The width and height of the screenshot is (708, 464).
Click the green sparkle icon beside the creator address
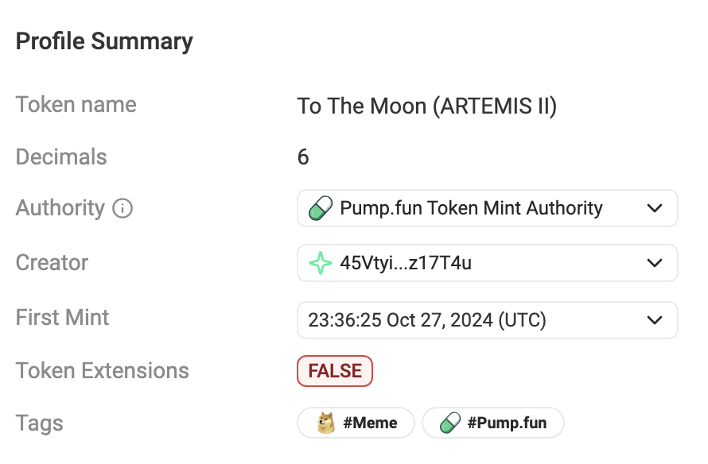click(x=320, y=263)
